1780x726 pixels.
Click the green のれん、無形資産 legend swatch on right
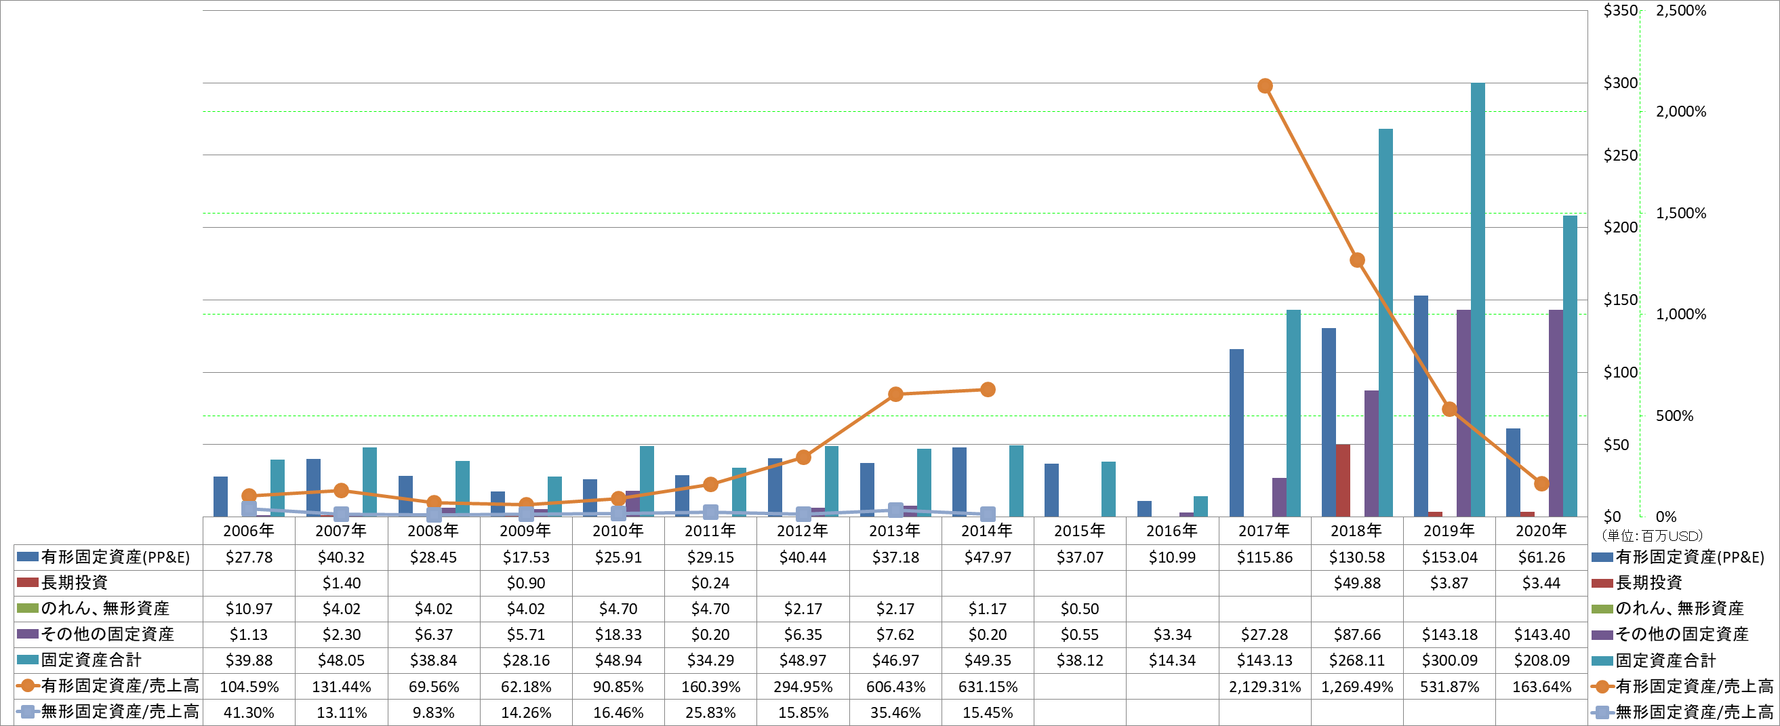(x=1602, y=609)
